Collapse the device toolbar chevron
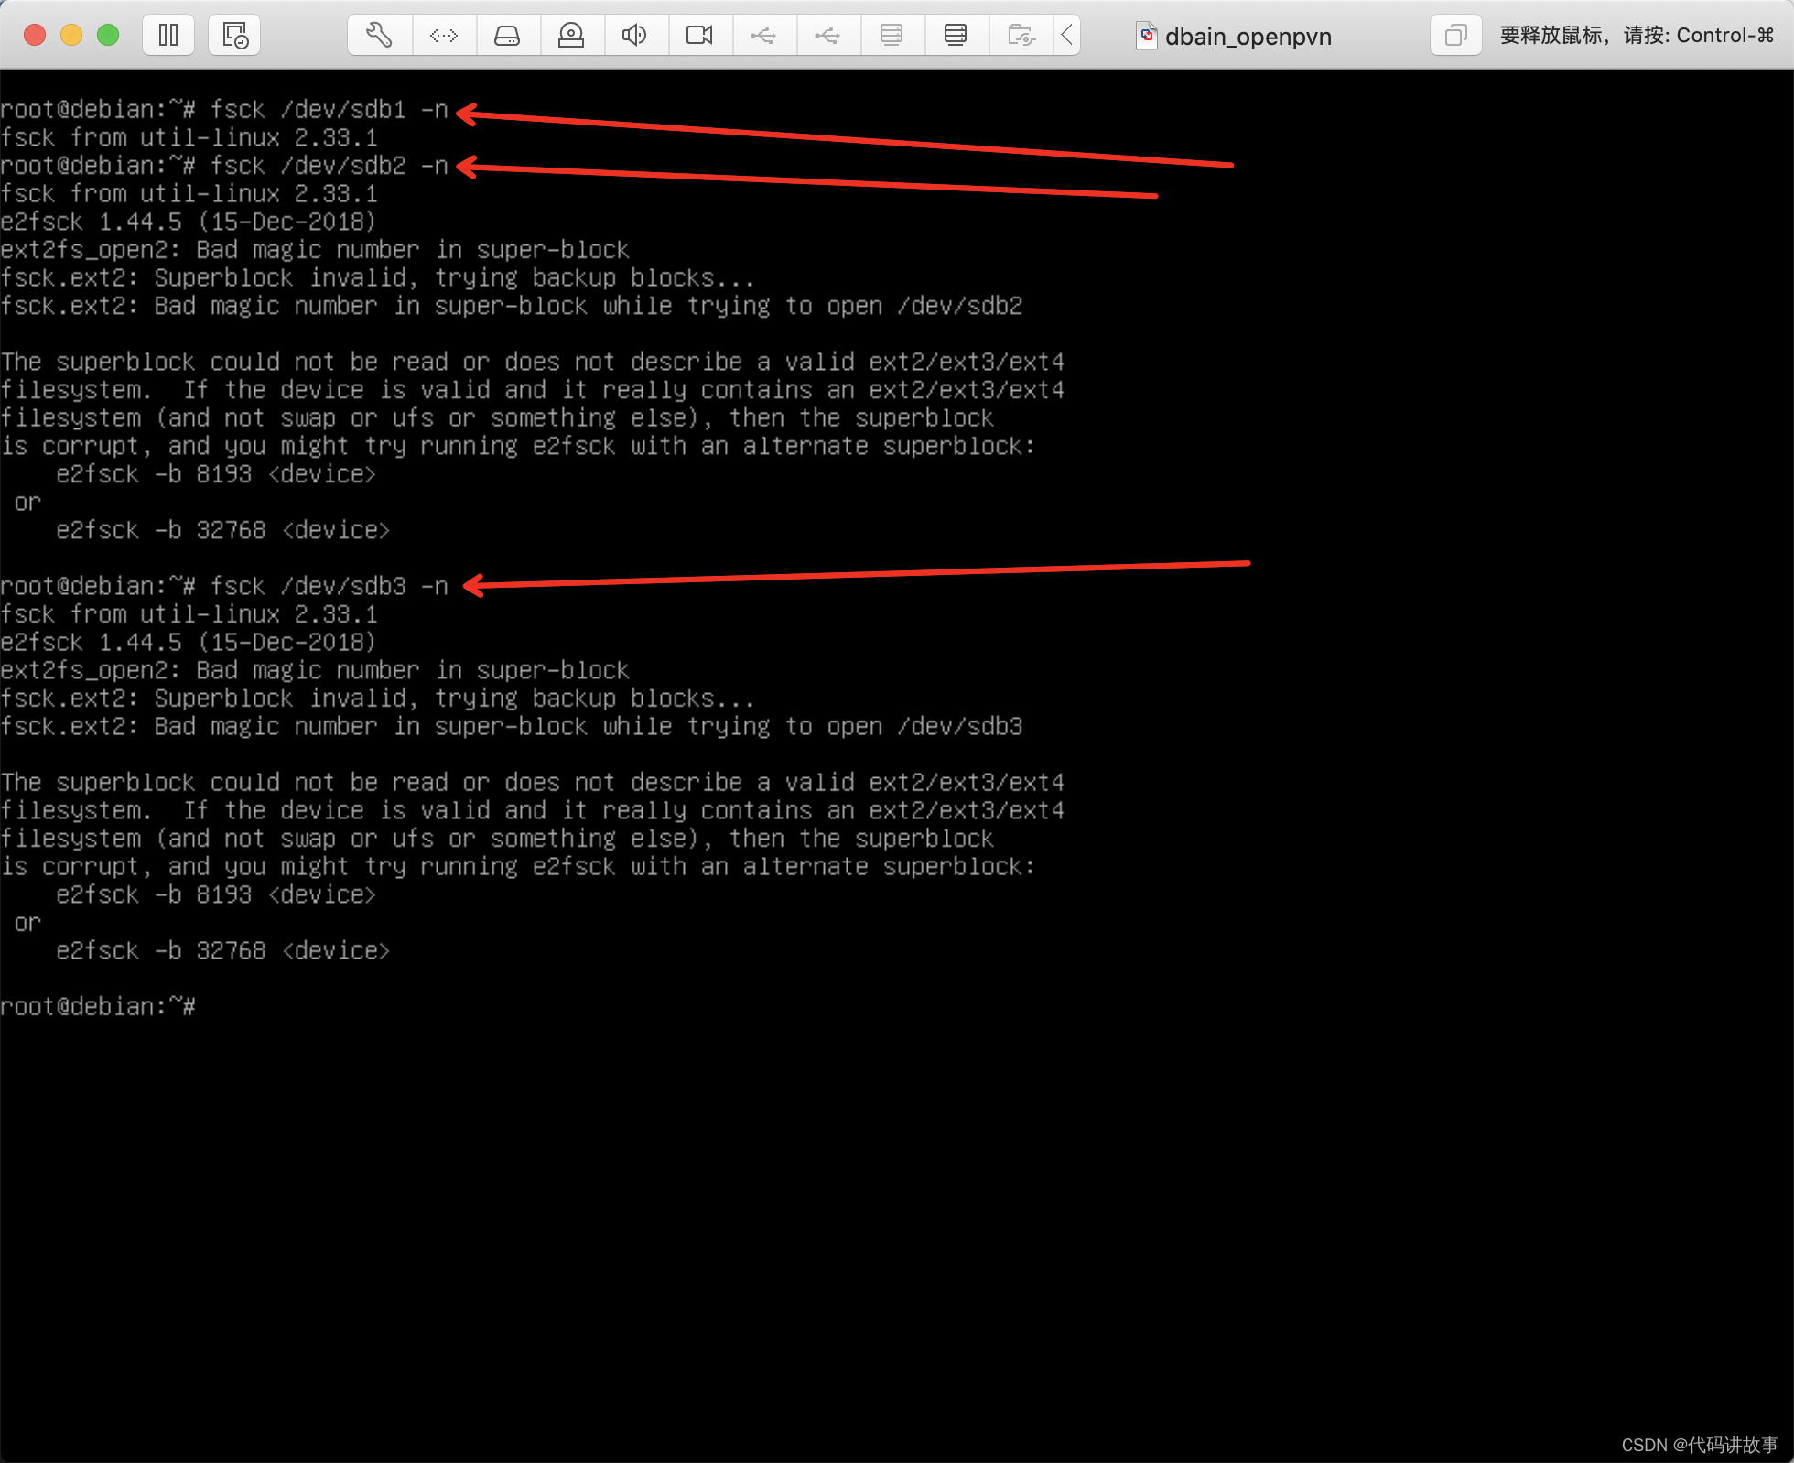 pos(1067,36)
